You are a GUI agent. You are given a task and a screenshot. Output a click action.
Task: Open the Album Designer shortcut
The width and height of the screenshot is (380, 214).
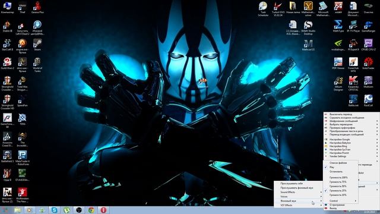[x=338, y=83]
